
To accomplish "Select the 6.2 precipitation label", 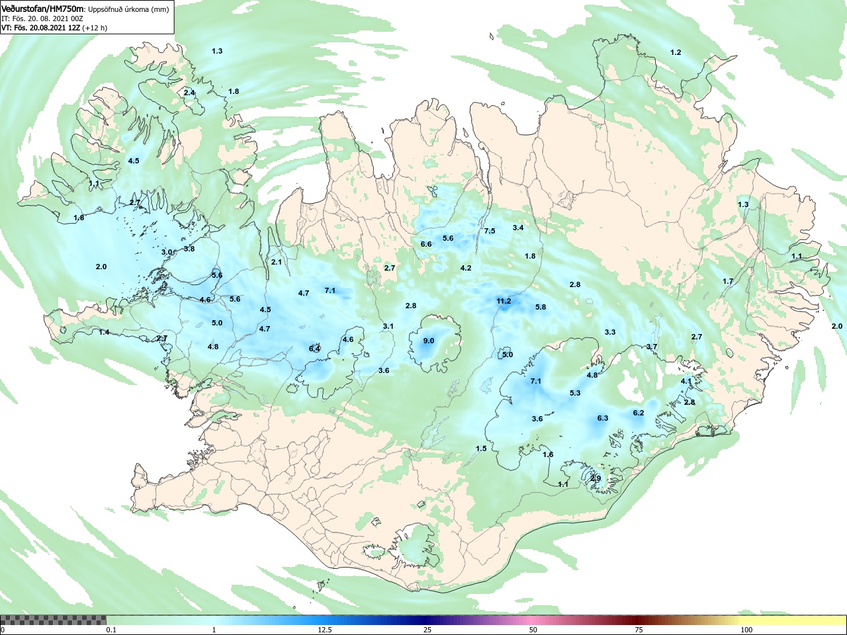I will click(x=639, y=413).
